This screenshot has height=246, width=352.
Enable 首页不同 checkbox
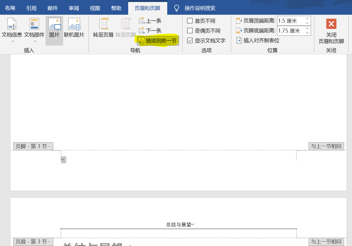pos(190,21)
